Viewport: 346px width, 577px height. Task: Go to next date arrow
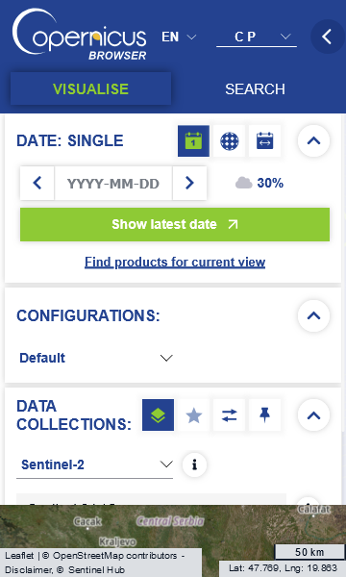189,183
